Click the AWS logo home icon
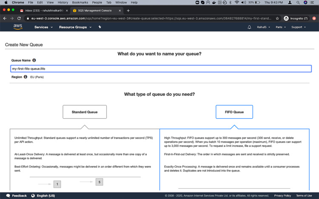The height and width of the screenshot is (199, 319). (17, 27)
